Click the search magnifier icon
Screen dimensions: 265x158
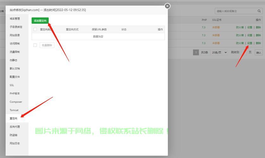click(x=259, y=11)
